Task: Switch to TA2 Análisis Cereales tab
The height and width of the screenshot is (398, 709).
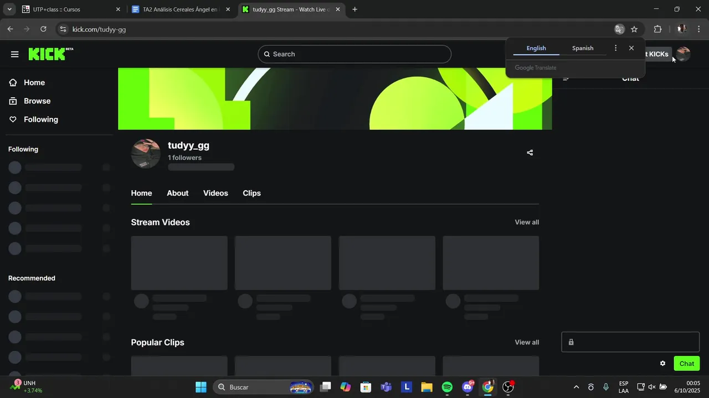Action: point(182,9)
